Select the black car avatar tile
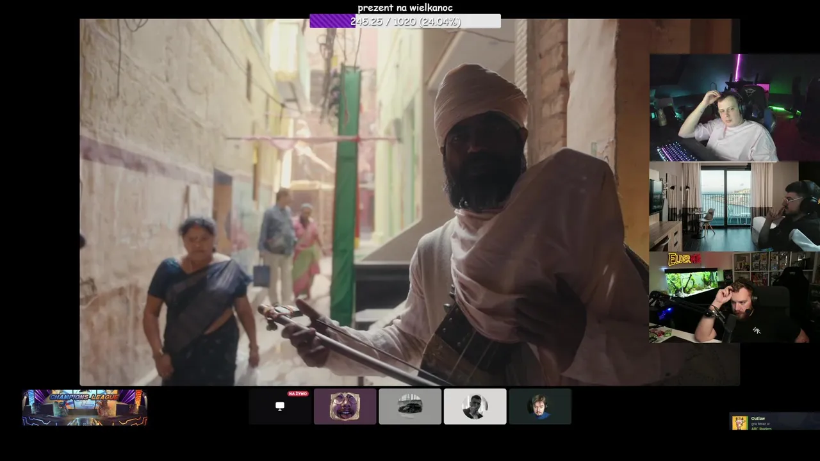820x461 pixels. coord(410,407)
